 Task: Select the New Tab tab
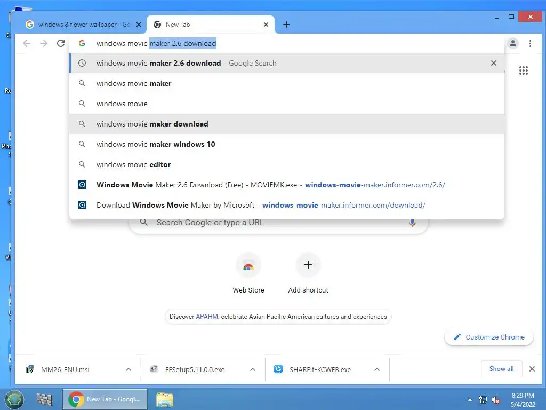tap(211, 25)
